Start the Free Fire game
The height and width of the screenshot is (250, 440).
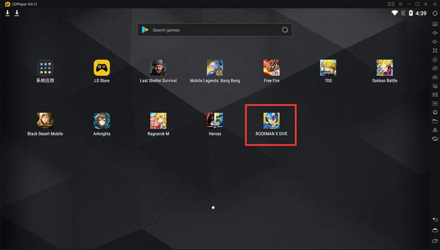[x=272, y=67]
